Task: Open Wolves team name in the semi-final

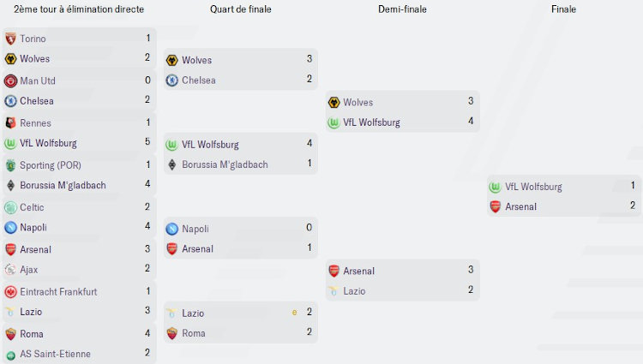Action: pyautogui.click(x=358, y=103)
